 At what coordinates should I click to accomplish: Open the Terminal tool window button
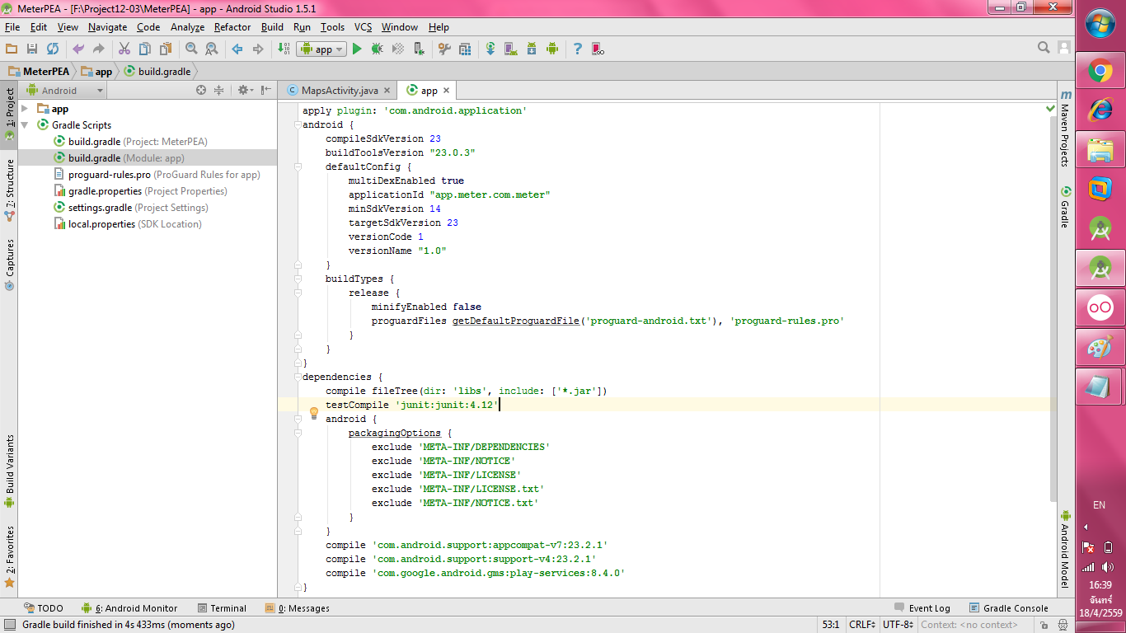point(223,608)
